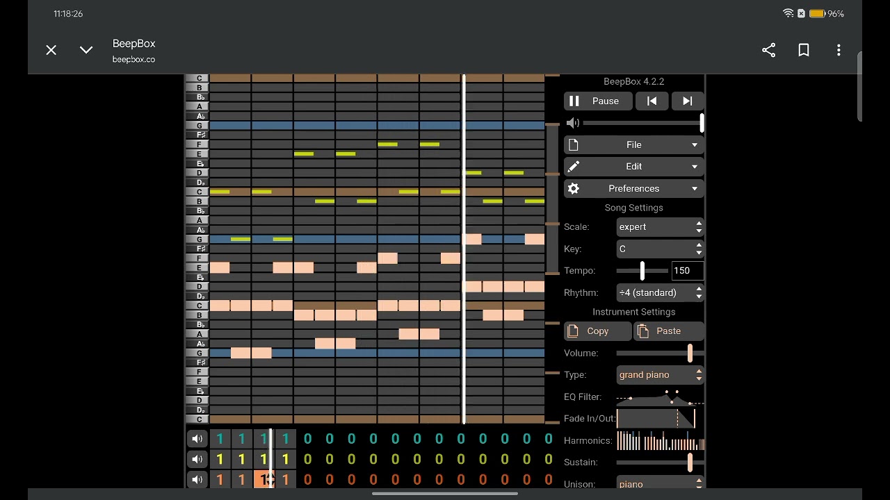The height and width of the screenshot is (500, 890).
Task: Adjust the Tempo slider
Action: click(x=642, y=271)
